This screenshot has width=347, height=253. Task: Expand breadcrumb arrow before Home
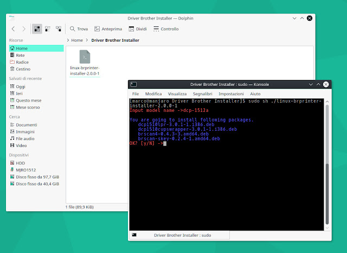click(68, 40)
